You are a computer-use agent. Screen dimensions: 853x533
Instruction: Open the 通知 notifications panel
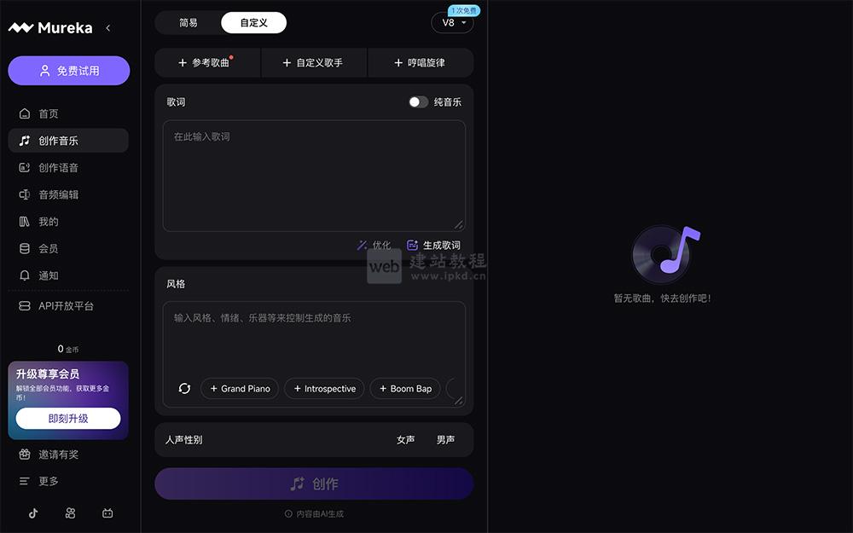click(x=47, y=275)
